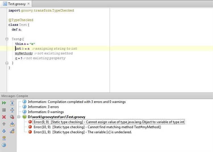Click the 'class Test {' declaration line

[19, 25]
